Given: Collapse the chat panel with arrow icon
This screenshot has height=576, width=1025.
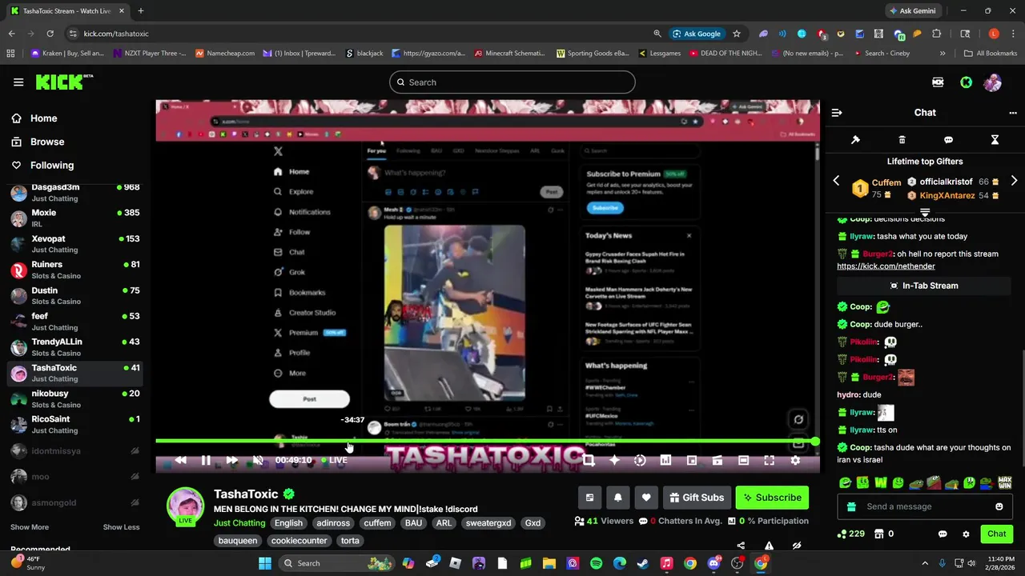Looking at the screenshot, I should (837, 113).
